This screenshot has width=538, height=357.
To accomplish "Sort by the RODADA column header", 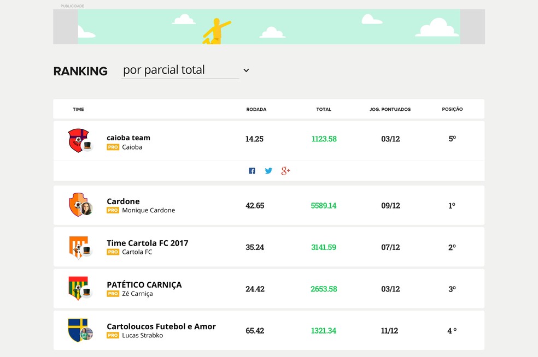I will 256,109.
